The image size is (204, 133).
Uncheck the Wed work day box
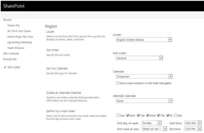point(148,115)
